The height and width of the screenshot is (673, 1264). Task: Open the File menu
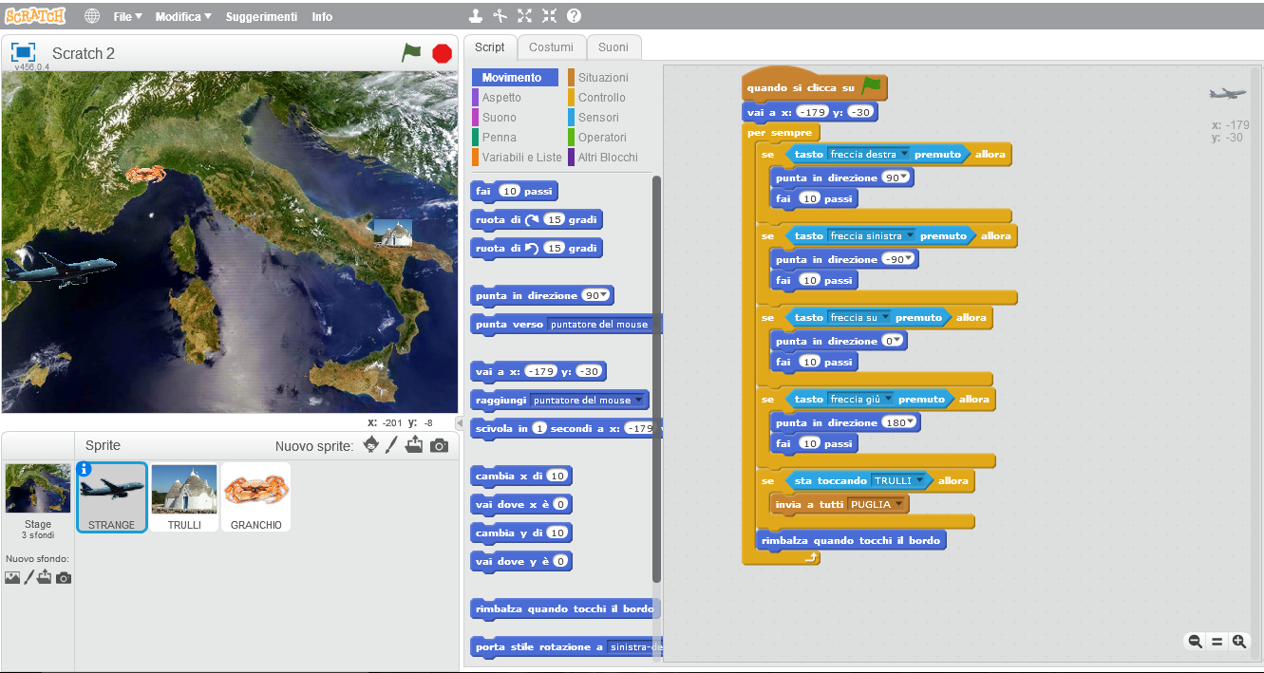click(x=127, y=17)
